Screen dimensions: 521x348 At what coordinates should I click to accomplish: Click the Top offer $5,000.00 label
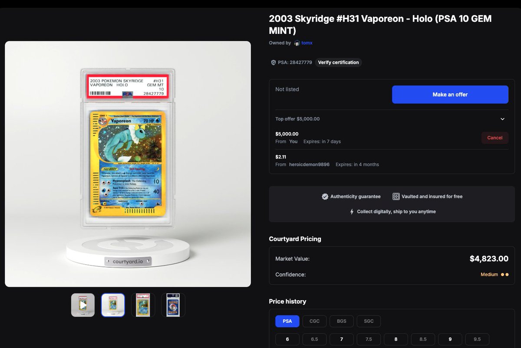click(297, 119)
